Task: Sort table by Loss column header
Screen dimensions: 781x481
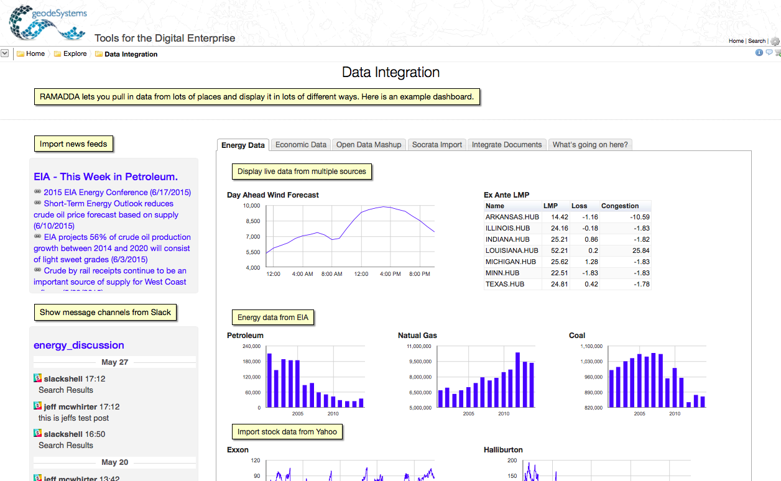Action: [x=585, y=206]
